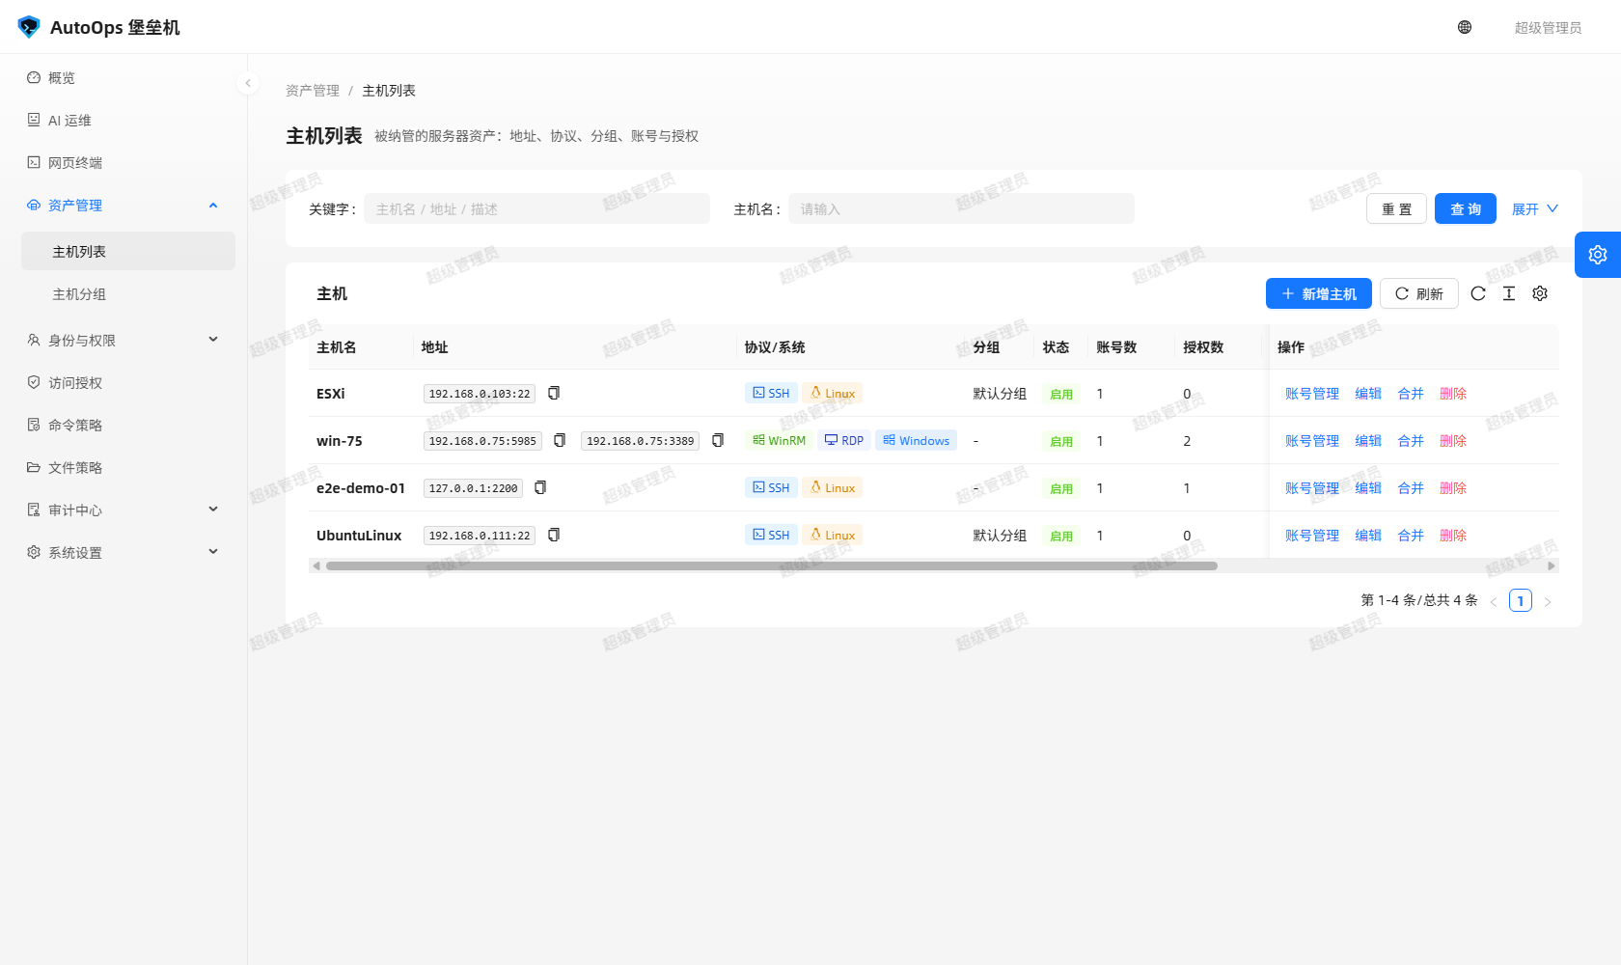Image resolution: width=1621 pixels, height=965 pixels.
Task: Focus the 关键字 search input
Action: click(536, 208)
